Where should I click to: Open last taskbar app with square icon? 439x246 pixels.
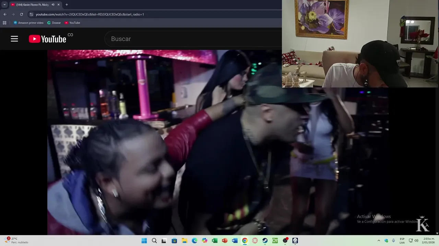point(295,241)
